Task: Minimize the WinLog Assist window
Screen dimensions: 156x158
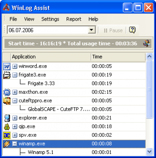Action: click(127, 8)
